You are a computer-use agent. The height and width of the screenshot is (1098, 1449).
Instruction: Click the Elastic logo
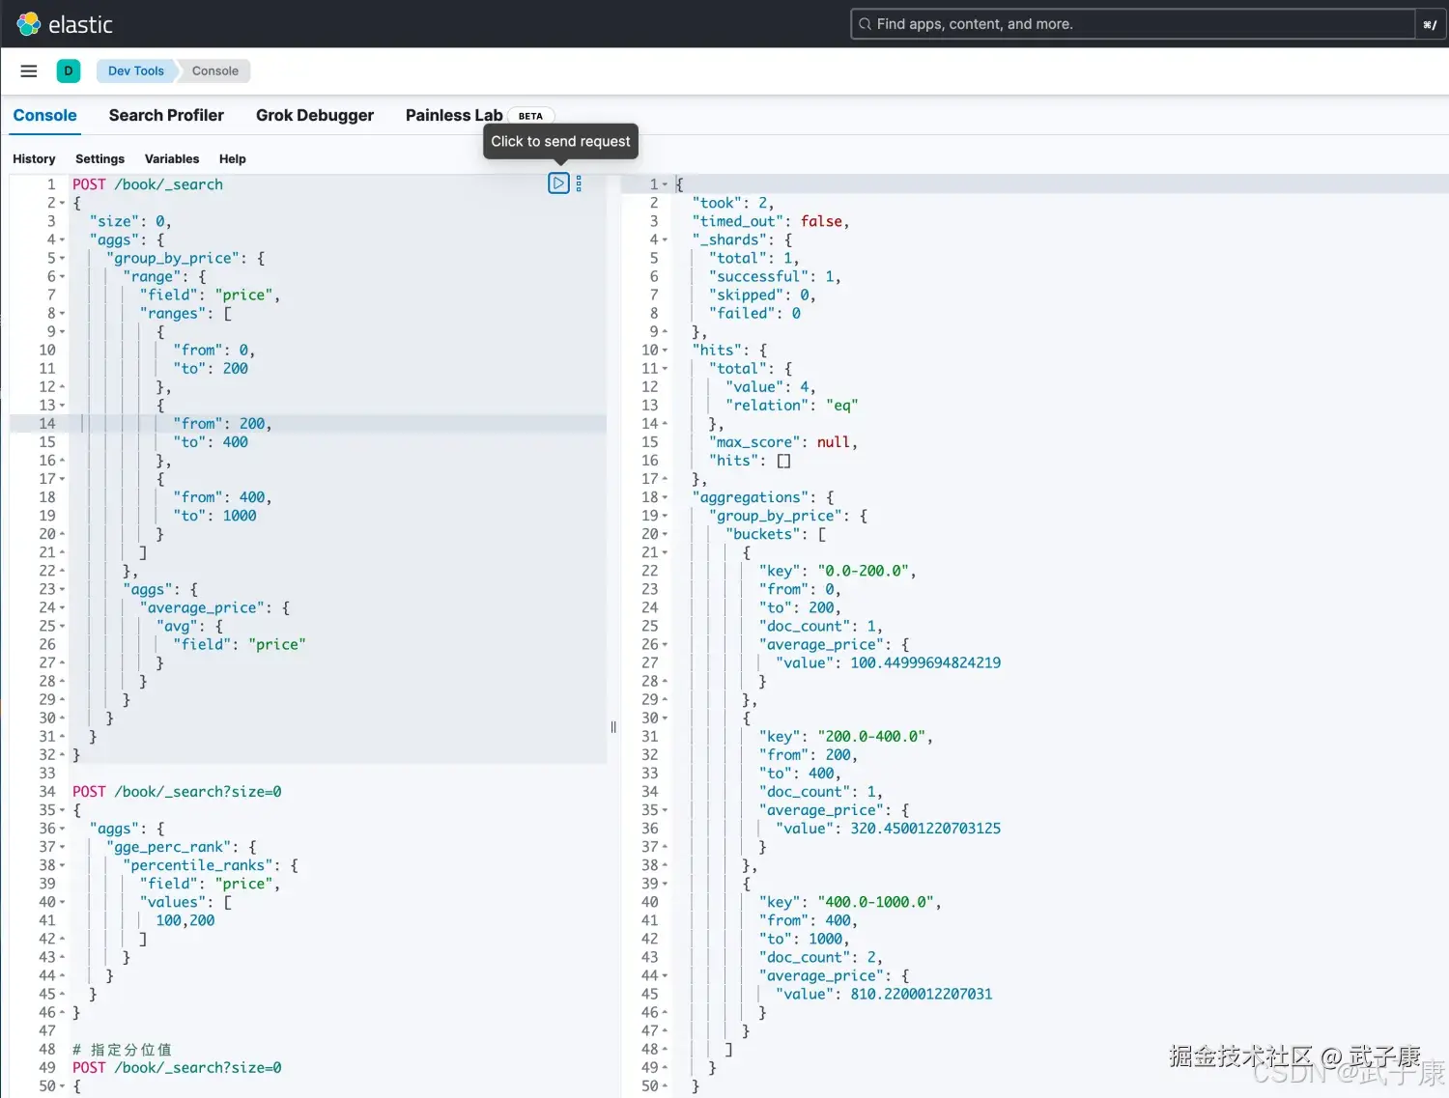(x=28, y=23)
